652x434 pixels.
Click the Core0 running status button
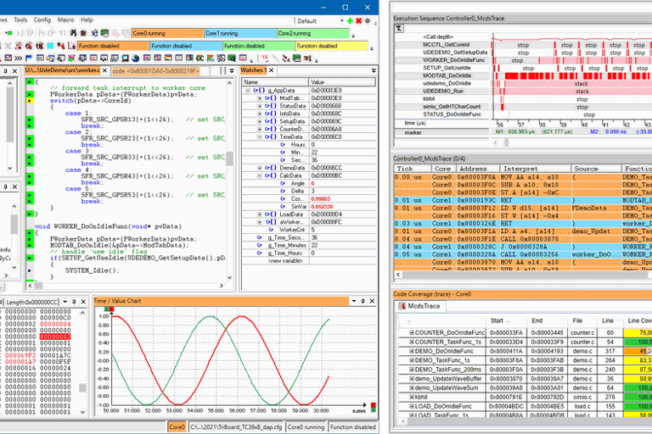(167, 33)
